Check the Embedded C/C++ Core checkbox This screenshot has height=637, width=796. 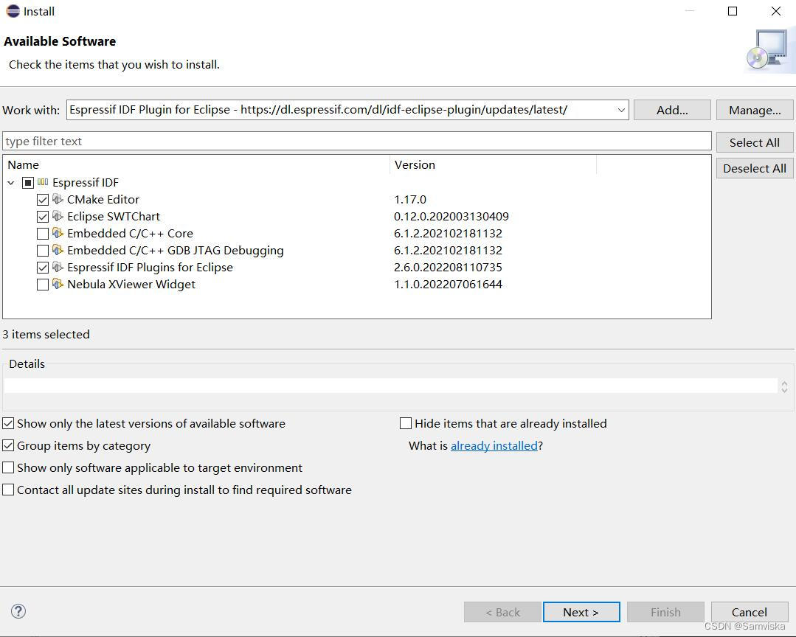[x=42, y=233]
